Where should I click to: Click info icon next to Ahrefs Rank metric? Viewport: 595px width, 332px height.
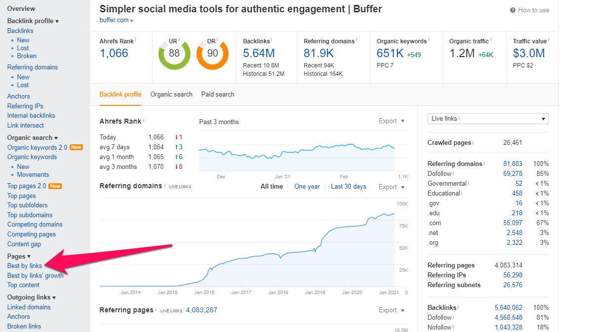[x=136, y=40]
